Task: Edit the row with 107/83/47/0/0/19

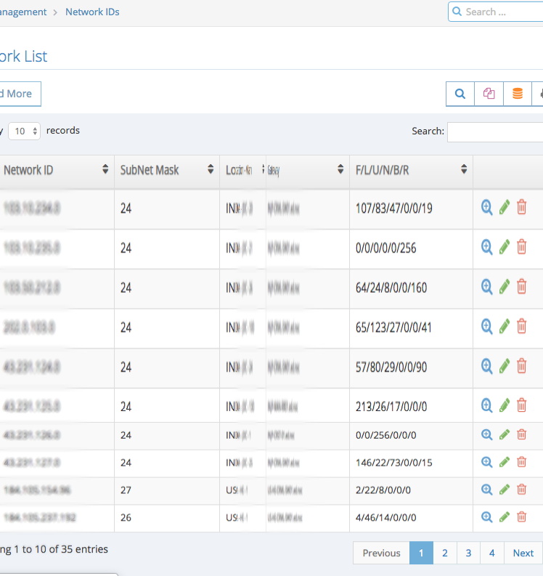Action: 505,208
